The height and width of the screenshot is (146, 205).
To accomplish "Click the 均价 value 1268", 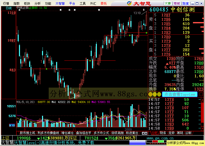I will click(x=199, y=59).
